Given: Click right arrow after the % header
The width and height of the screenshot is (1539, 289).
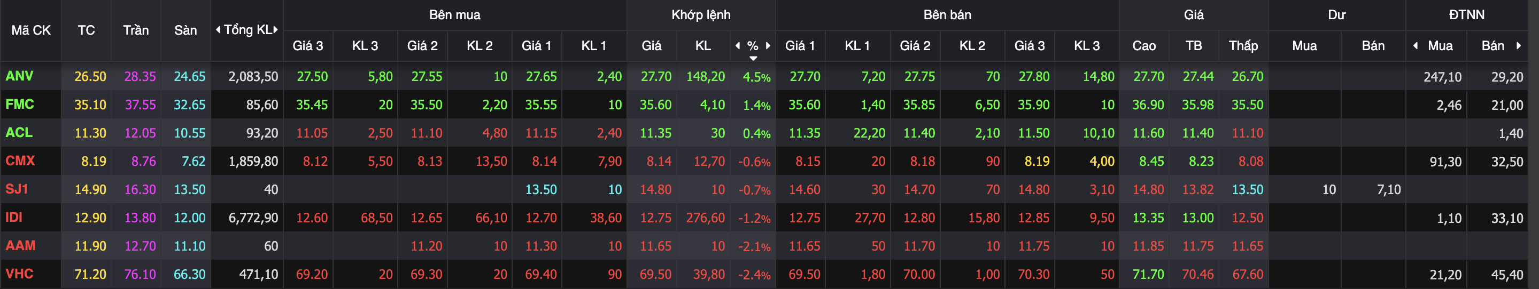Looking at the screenshot, I should point(768,45).
